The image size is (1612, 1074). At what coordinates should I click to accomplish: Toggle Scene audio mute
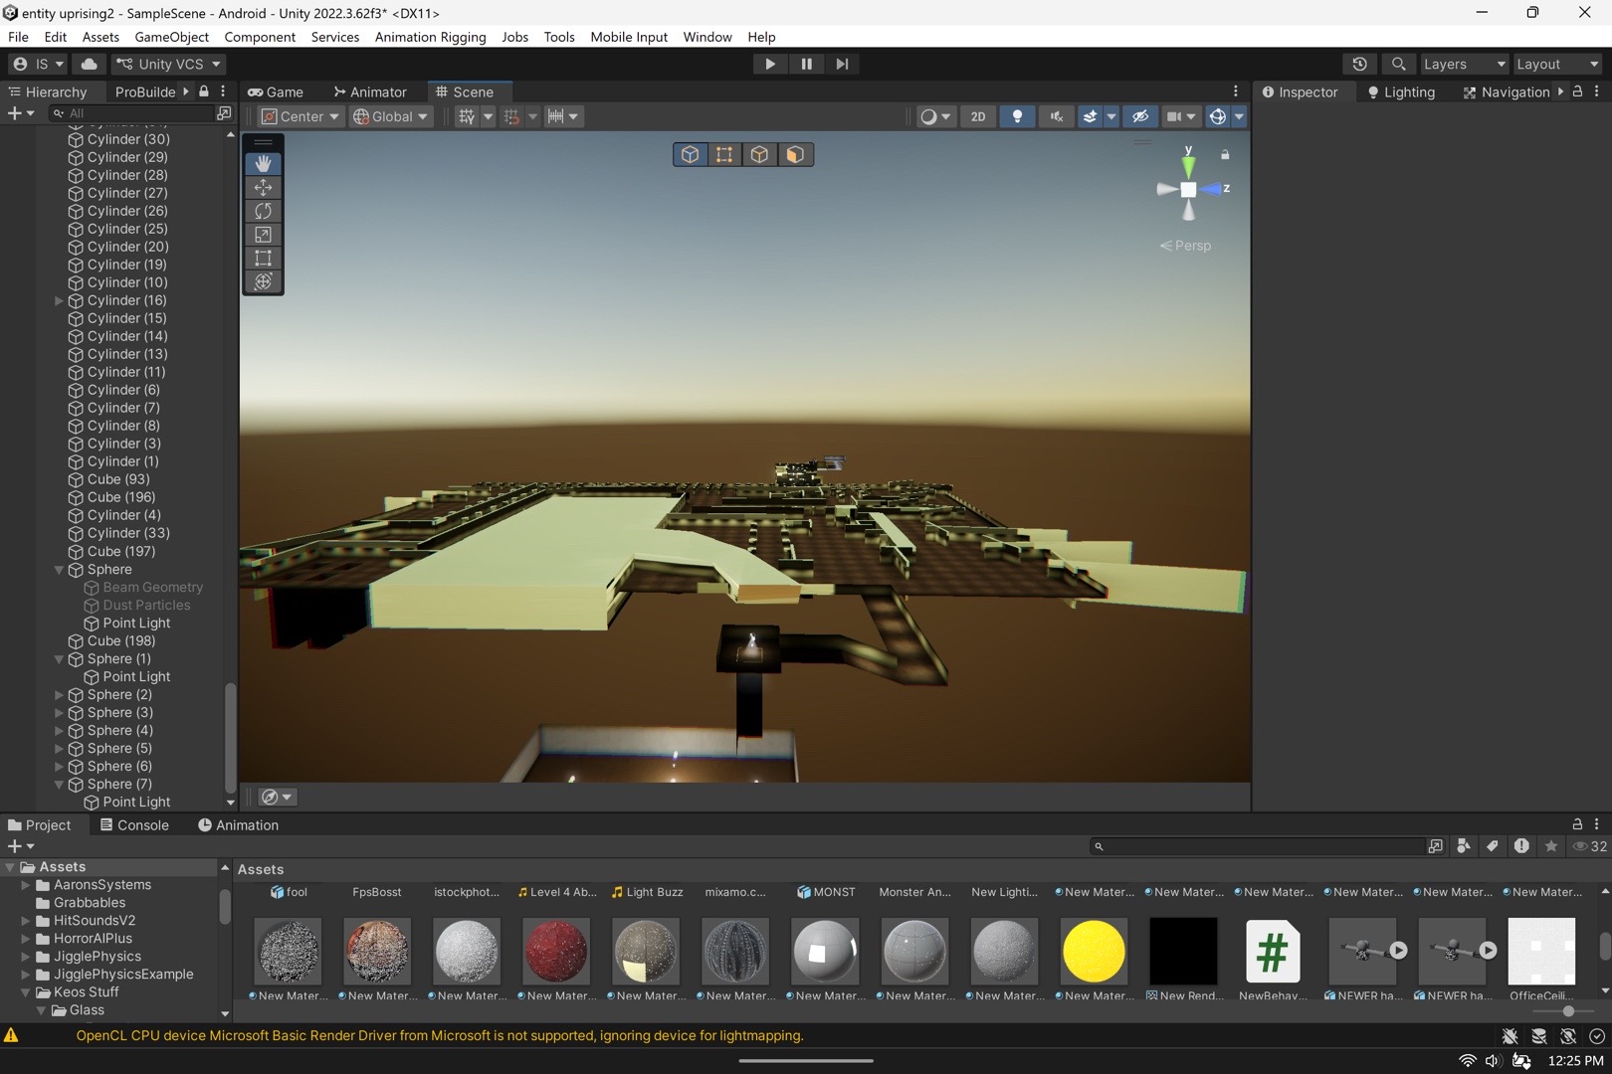1056,116
